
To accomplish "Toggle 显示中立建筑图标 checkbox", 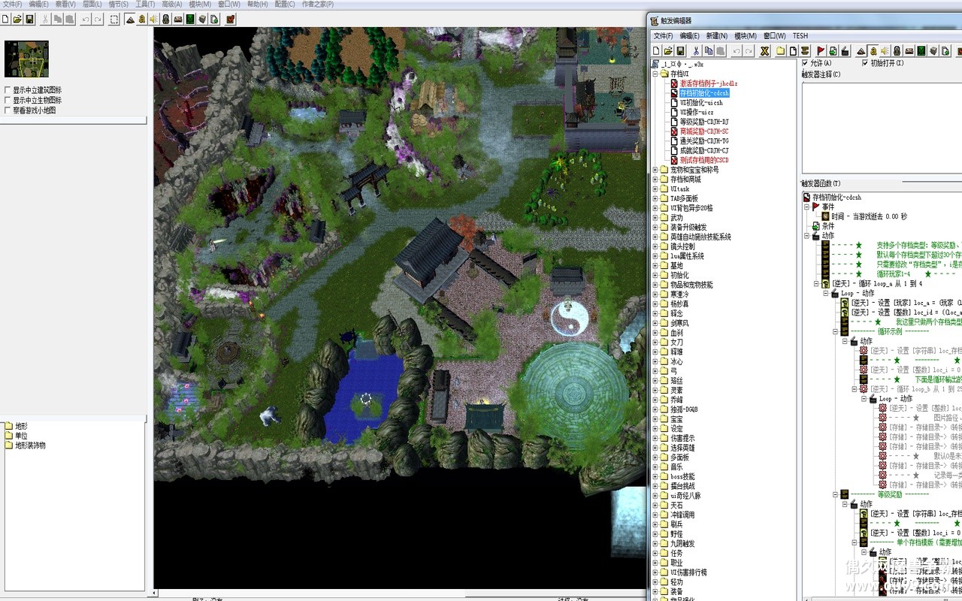I will click(8, 90).
